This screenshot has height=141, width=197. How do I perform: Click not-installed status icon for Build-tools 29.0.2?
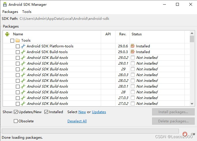click(133, 58)
